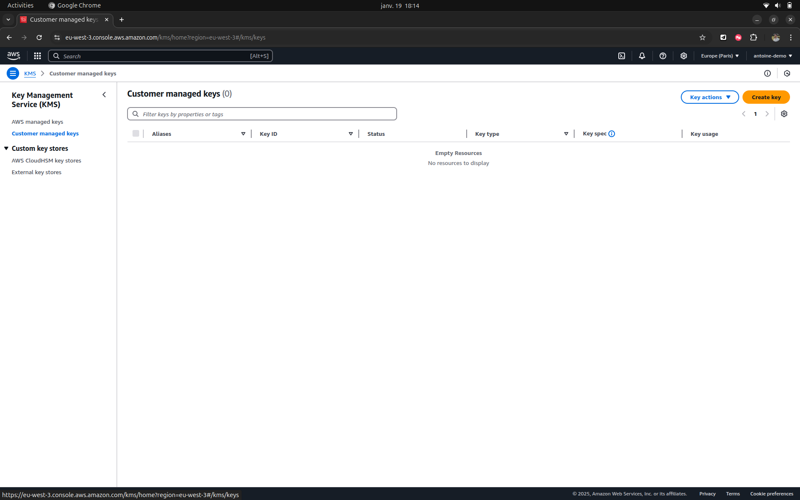Click the KMS breadcrumb link
Viewport: 800px width, 500px height.
point(30,73)
